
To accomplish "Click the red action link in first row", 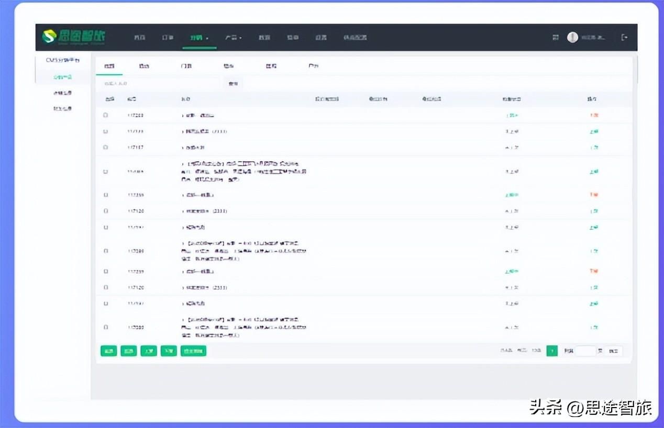I will click(594, 116).
